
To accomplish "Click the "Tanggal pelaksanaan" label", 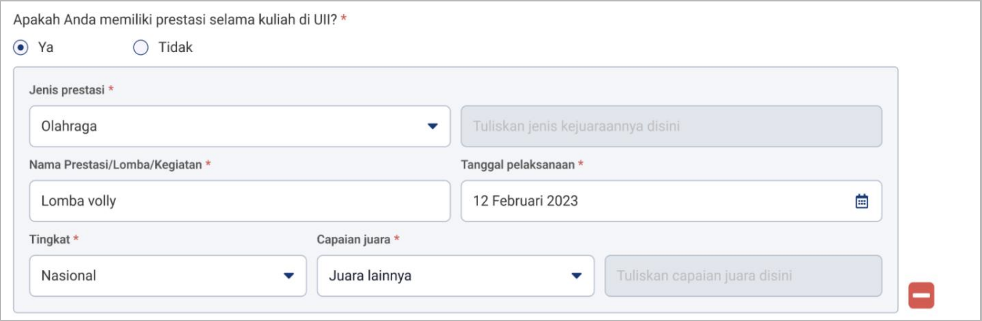I will point(517,165).
